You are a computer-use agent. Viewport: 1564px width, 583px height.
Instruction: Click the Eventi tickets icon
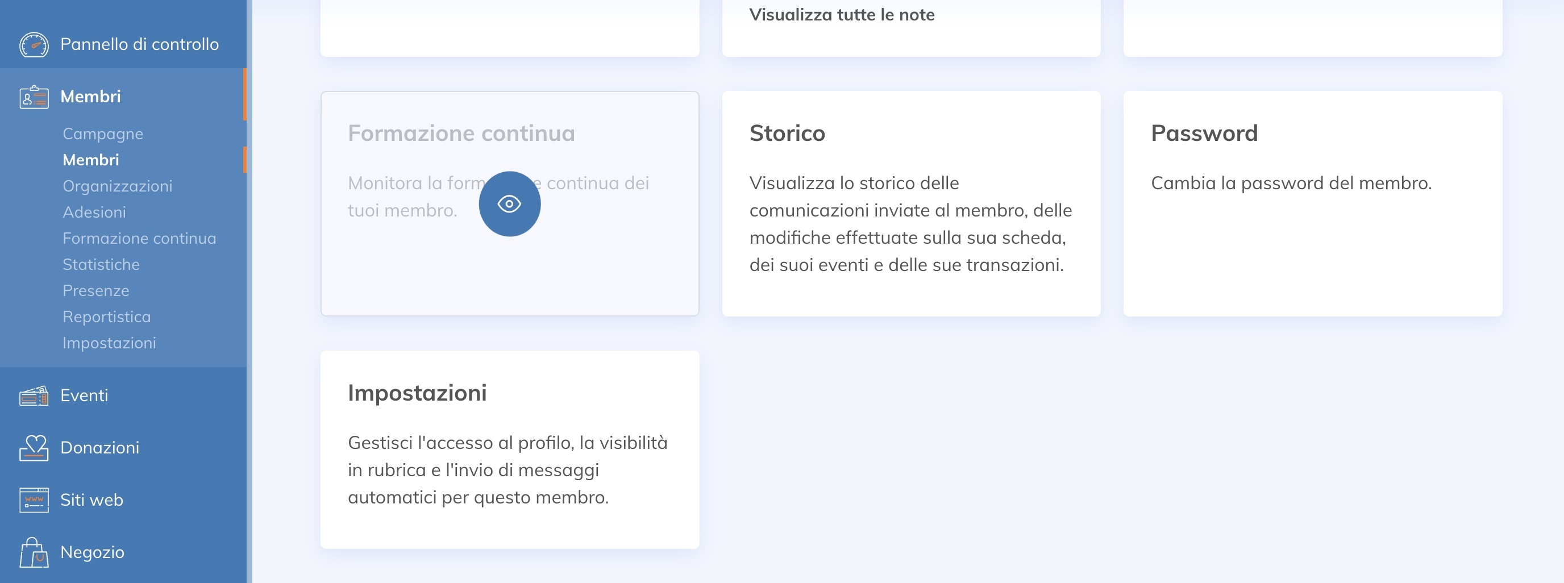point(35,395)
